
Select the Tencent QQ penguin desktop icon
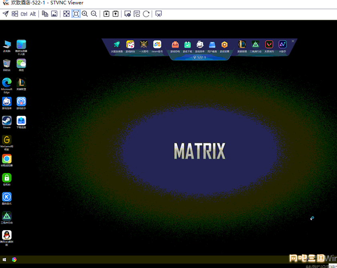coord(7,238)
